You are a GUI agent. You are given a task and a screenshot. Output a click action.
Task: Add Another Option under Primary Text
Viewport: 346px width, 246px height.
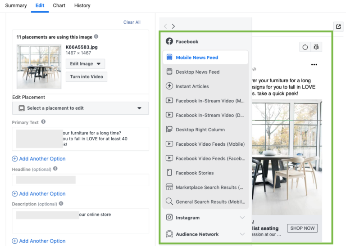point(39,159)
